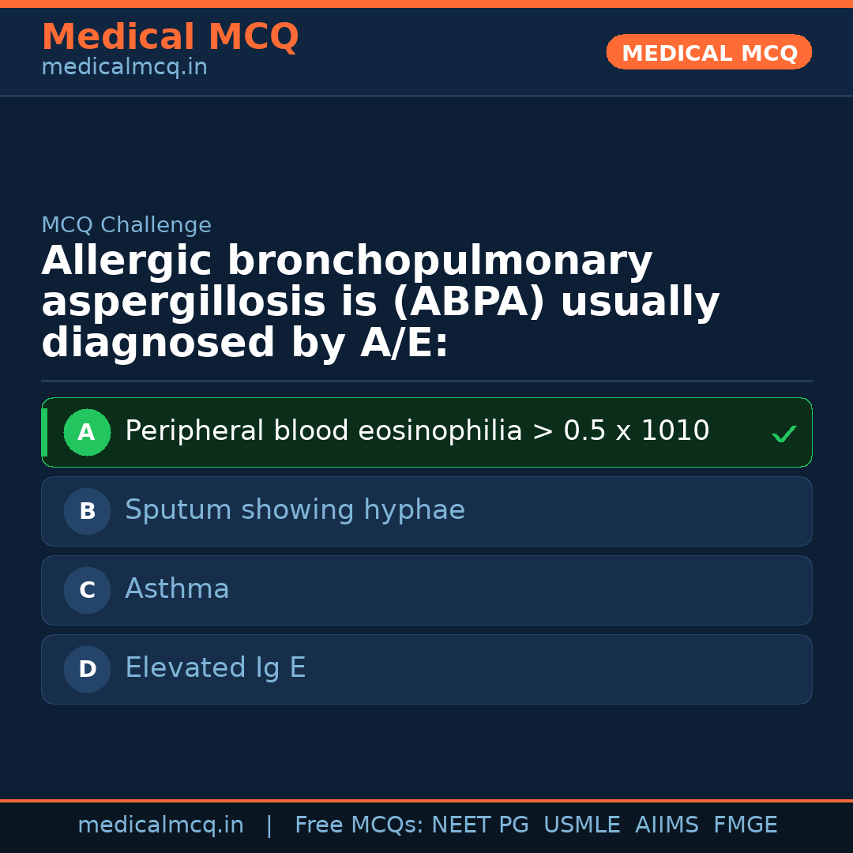This screenshot has height=853, width=853.
Task: Click the green A option circle
Action: 87,432
